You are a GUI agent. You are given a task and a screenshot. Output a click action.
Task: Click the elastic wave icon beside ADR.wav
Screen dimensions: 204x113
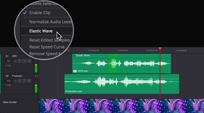pos(75,71)
